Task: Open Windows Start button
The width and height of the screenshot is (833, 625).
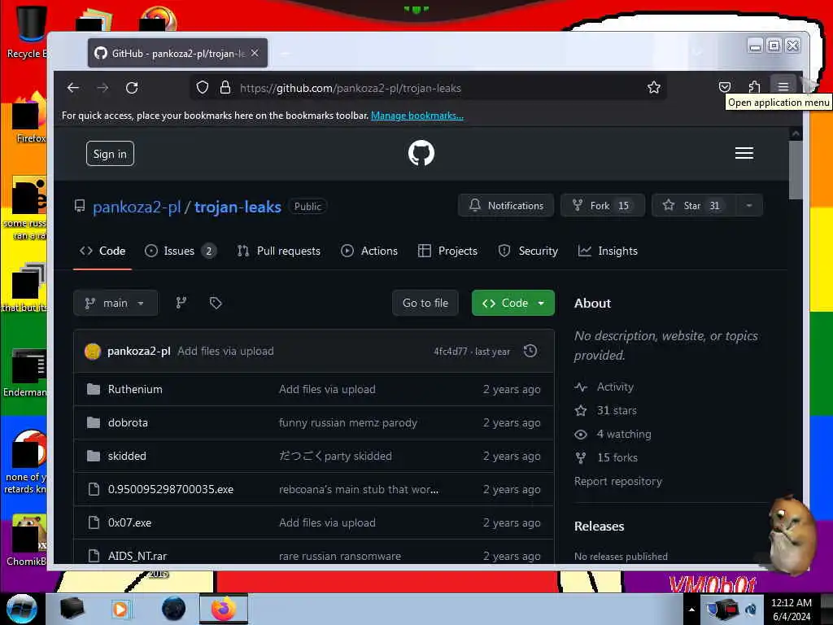Action: click(22, 609)
